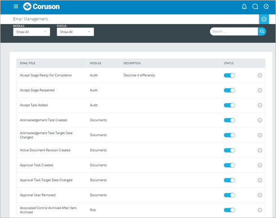The width and height of the screenshot is (276, 218).
Task: Toggle status for Accept Stage Ready For Completion
Action: (229, 76)
